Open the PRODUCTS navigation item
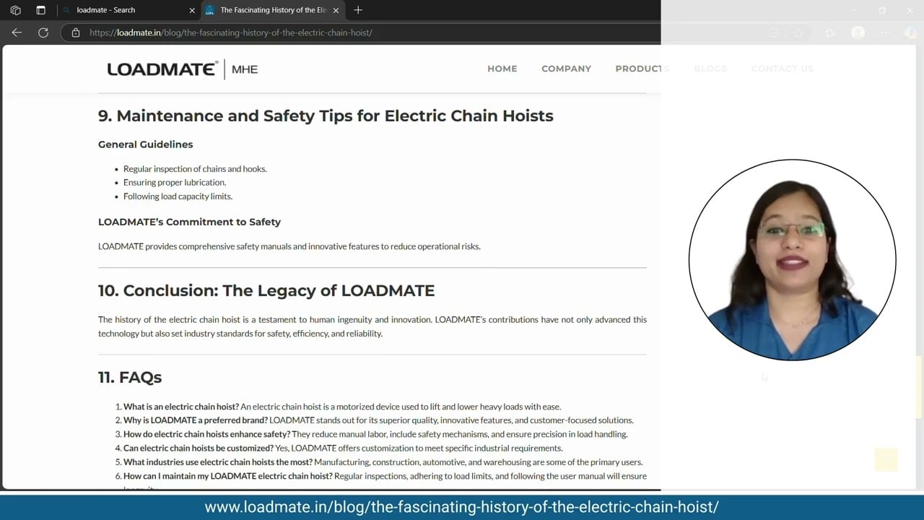The width and height of the screenshot is (924, 520). [x=642, y=69]
